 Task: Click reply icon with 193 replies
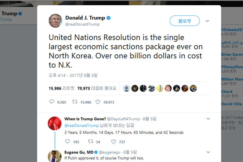[x=68, y=141]
